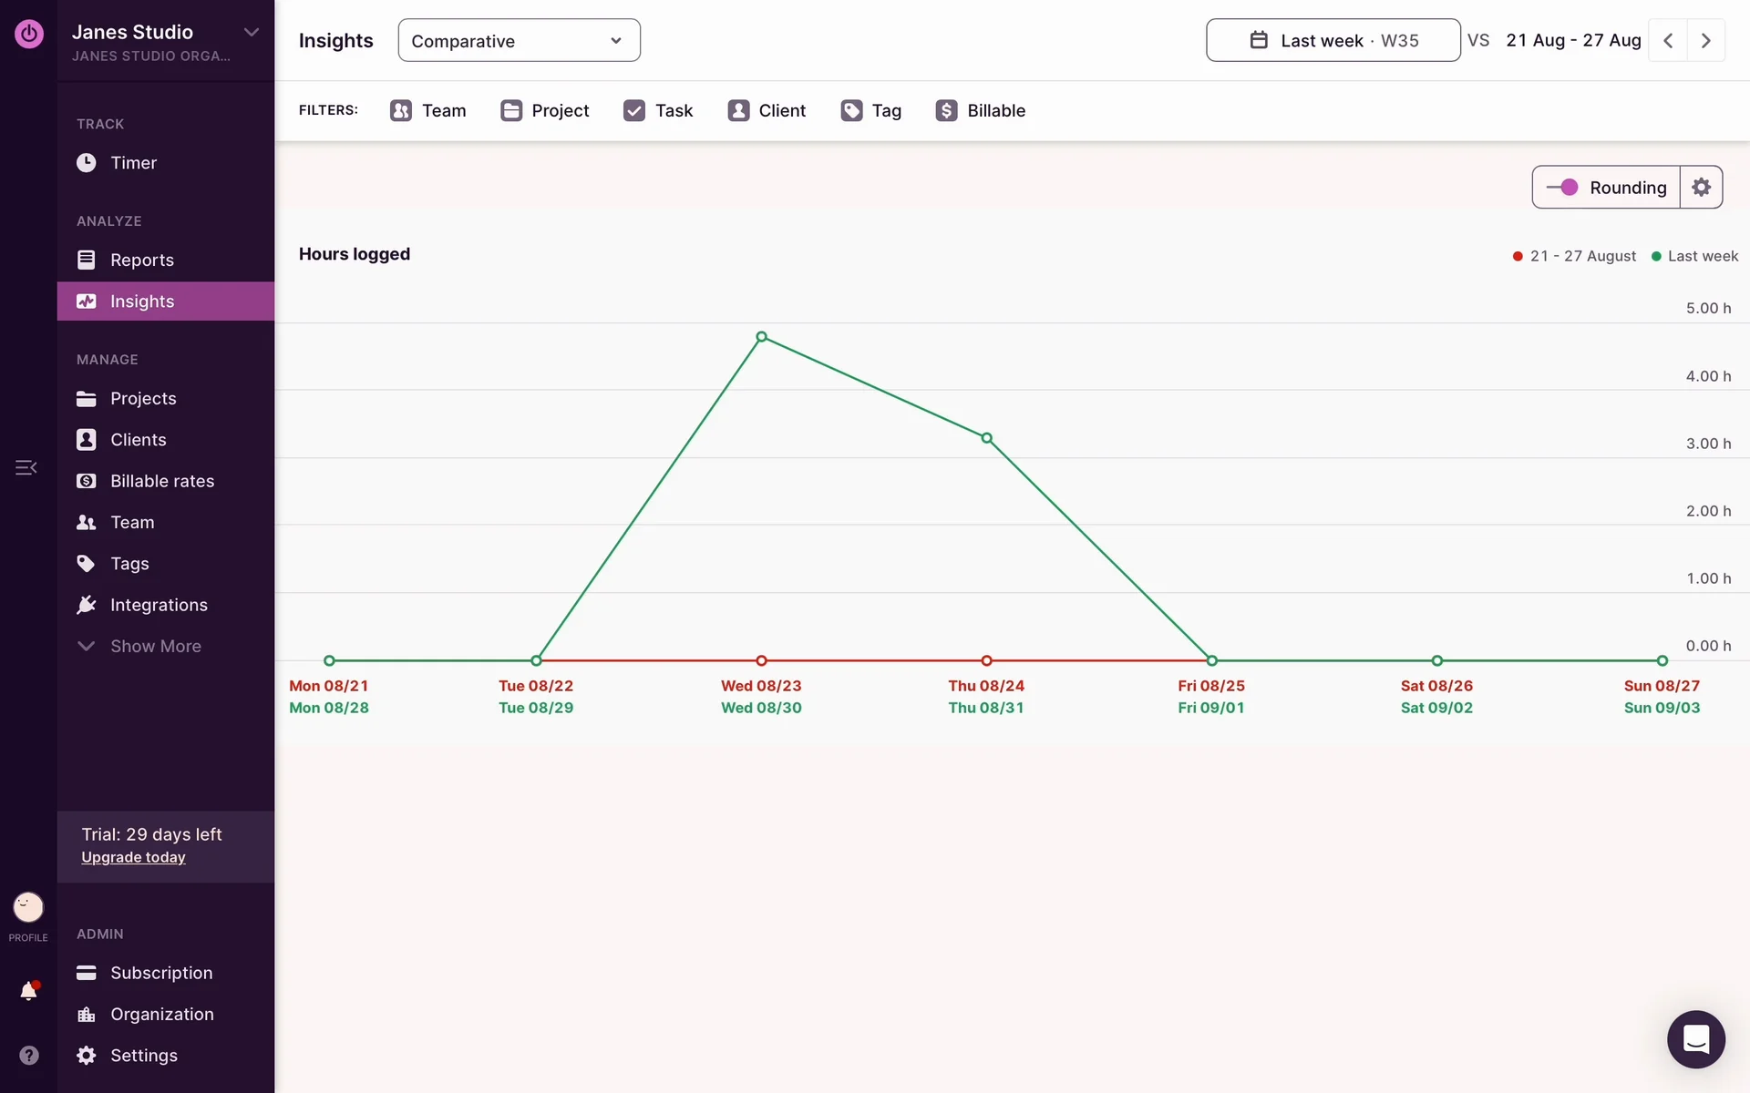Open the Comparative view dropdown

(519, 40)
